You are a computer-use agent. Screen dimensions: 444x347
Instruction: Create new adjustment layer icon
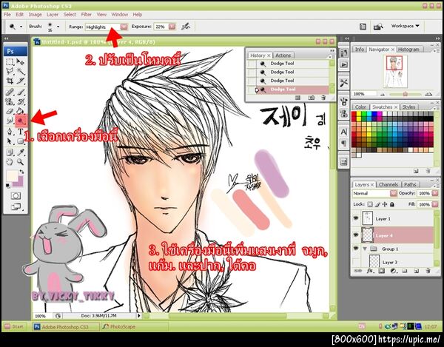tap(393, 271)
